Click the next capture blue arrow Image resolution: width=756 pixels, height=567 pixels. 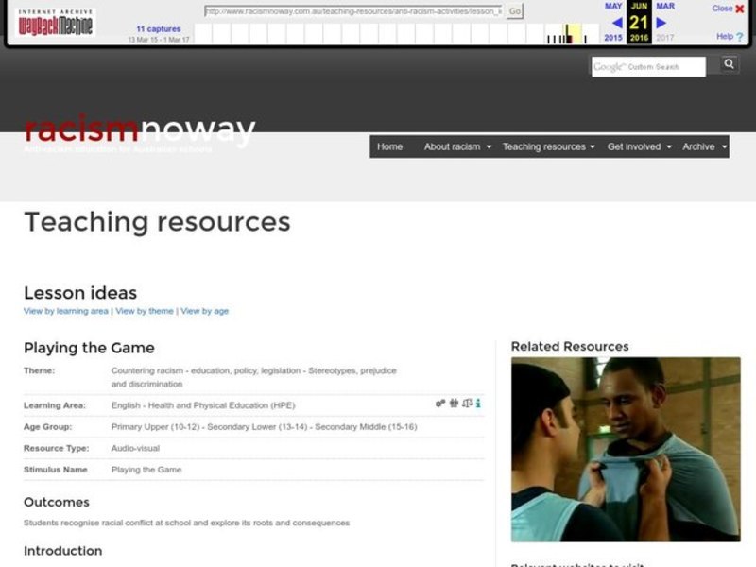tap(661, 23)
